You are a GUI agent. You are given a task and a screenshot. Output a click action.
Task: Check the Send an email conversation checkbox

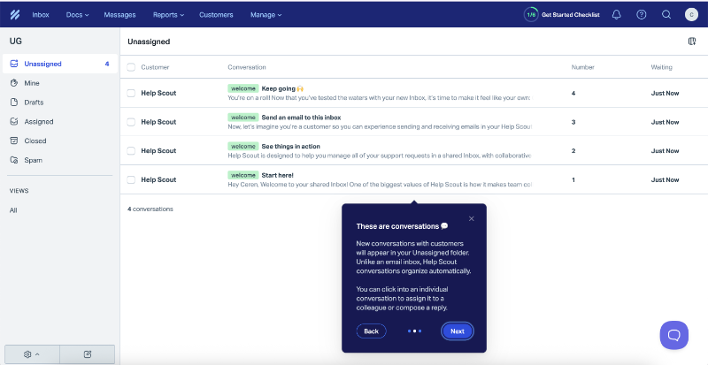[x=131, y=122]
